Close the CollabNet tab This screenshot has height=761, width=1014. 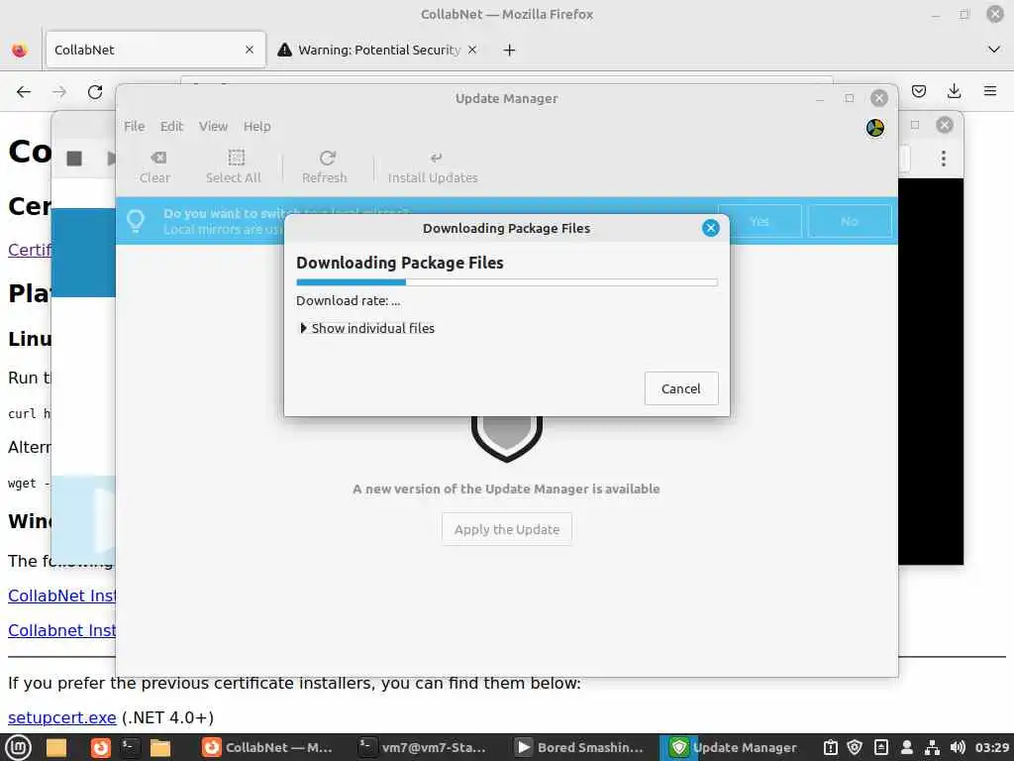click(x=250, y=50)
